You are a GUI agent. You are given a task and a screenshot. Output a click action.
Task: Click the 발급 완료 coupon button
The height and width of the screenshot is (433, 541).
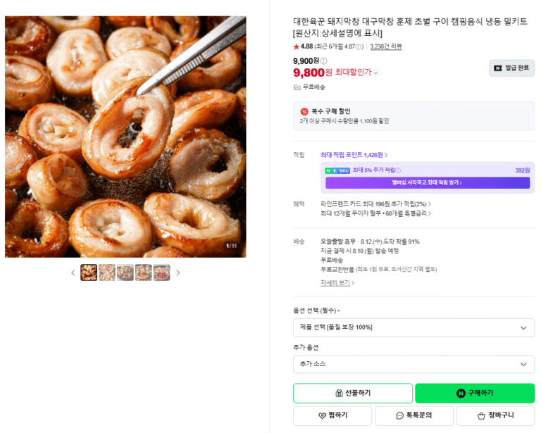[511, 68]
